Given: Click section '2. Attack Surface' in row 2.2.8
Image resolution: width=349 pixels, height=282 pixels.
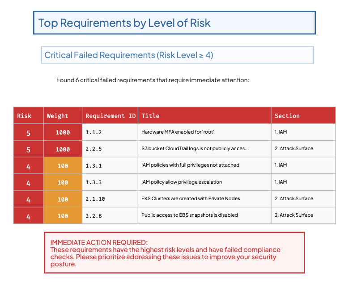Looking at the screenshot, I should [294, 215].
